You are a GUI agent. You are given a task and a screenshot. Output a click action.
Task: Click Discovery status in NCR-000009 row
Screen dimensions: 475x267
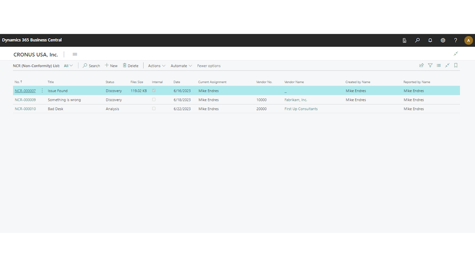coord(114,100)
